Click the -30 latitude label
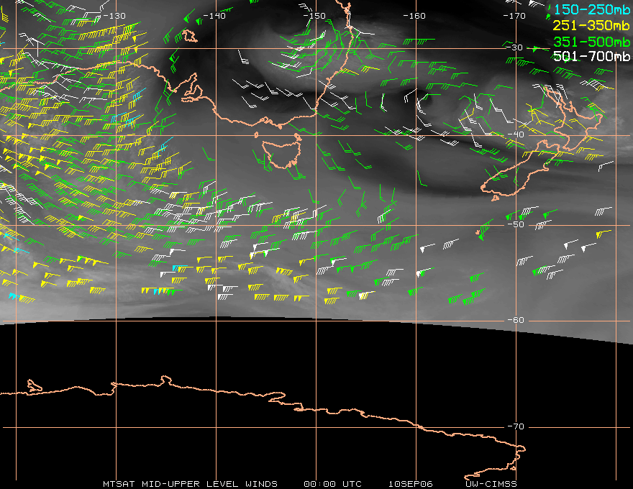 515,47
